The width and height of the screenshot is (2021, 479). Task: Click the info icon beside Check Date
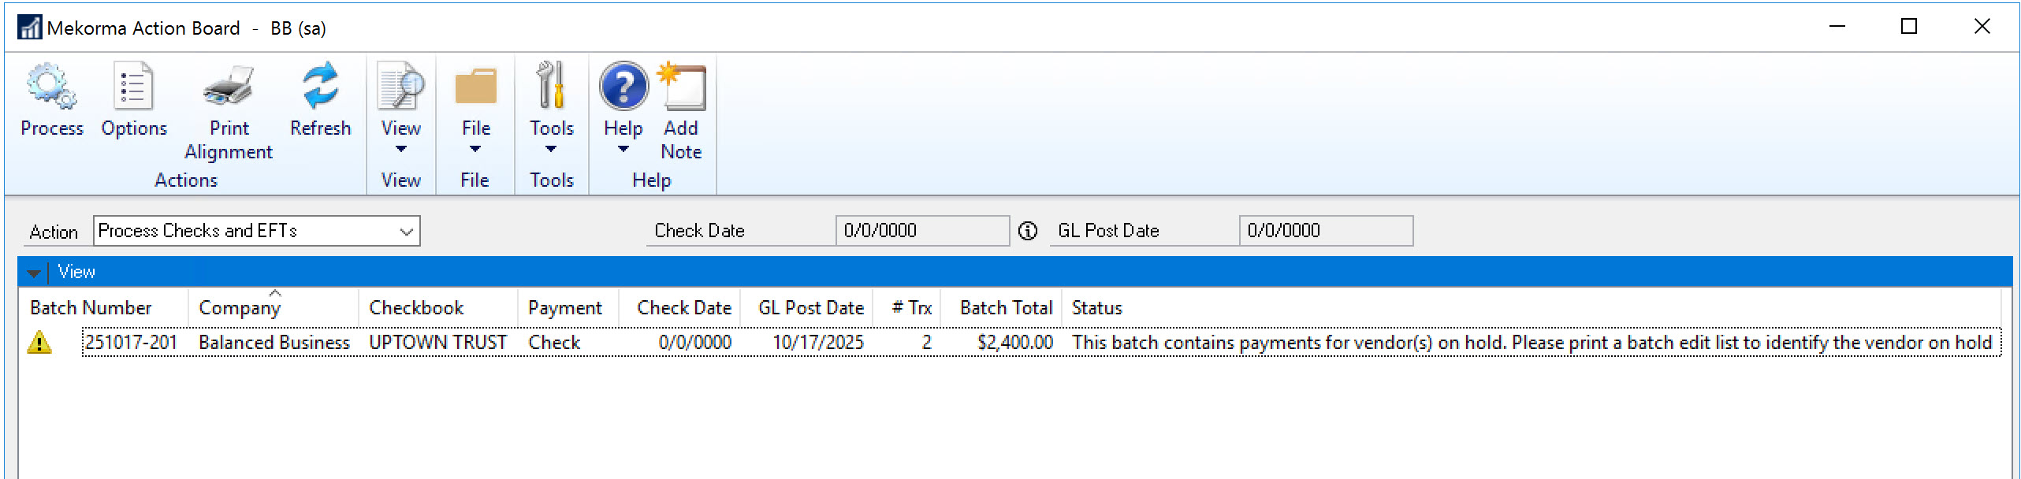(1028, 231)
